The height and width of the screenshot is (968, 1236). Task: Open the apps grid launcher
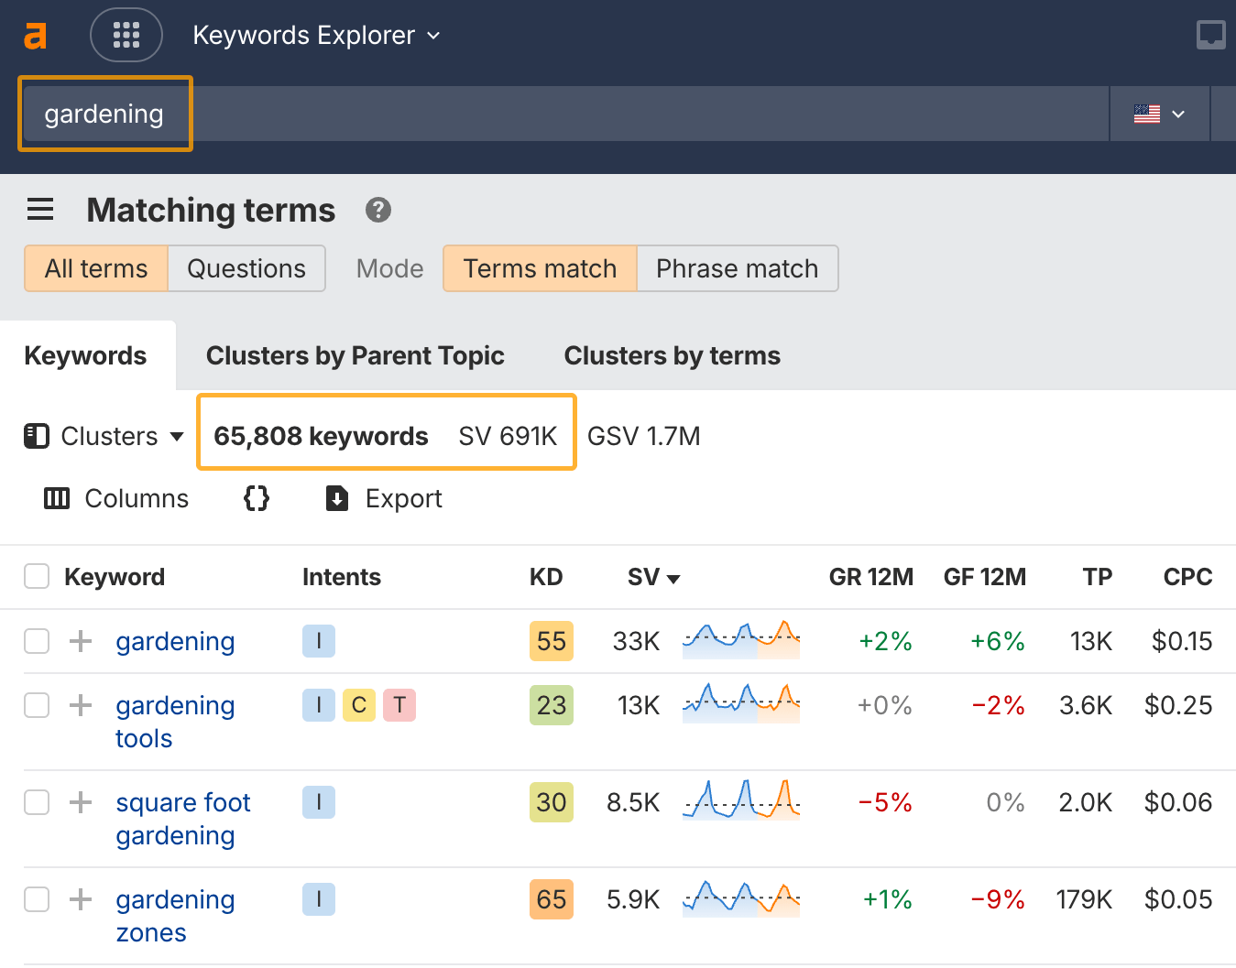126,35
